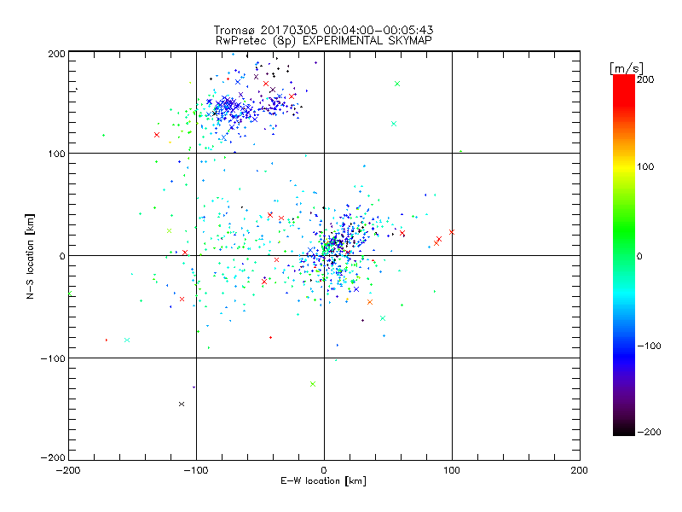
Task: Click the '[m/s]' colorbar unit label
Action: [627, 68]
